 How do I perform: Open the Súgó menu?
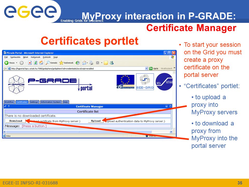56,57
